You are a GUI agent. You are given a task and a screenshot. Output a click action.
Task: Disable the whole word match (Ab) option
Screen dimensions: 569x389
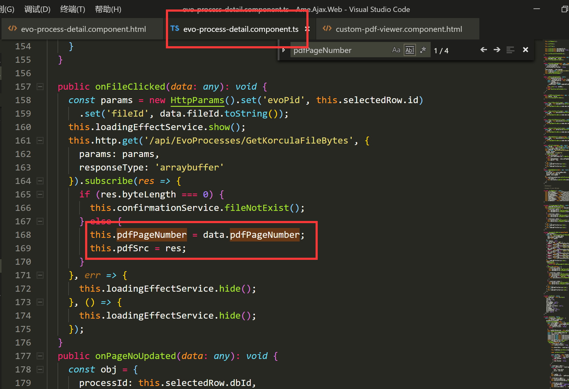410,50
